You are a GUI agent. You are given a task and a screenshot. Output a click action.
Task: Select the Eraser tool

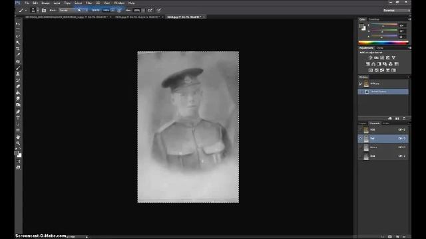(18, 86)
